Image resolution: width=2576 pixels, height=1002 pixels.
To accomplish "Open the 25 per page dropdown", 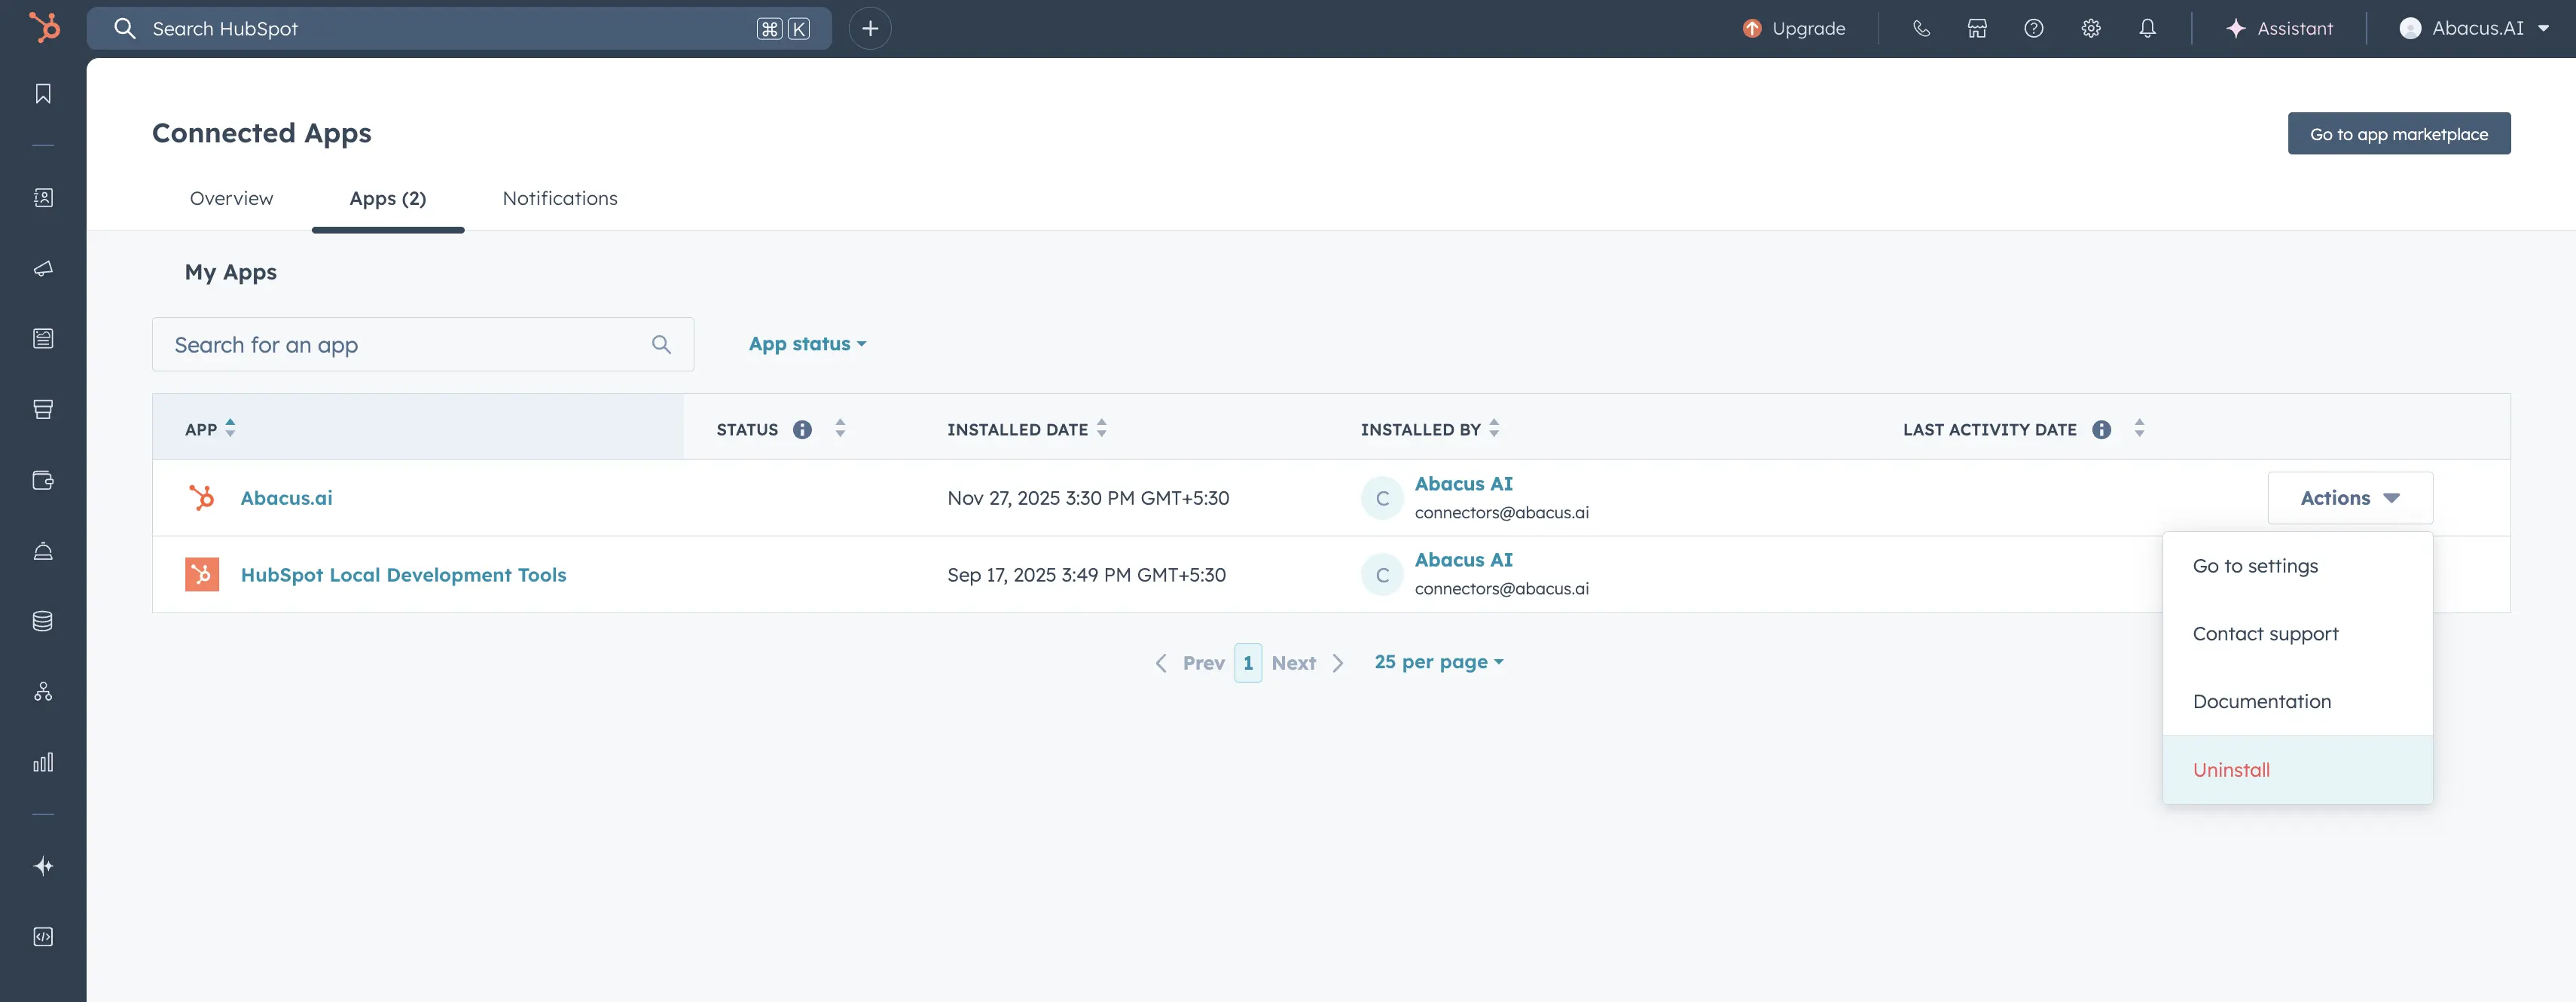I will click(1438, 662).
